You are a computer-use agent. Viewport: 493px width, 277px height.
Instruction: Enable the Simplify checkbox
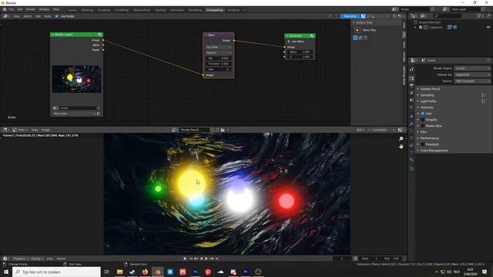423,120
